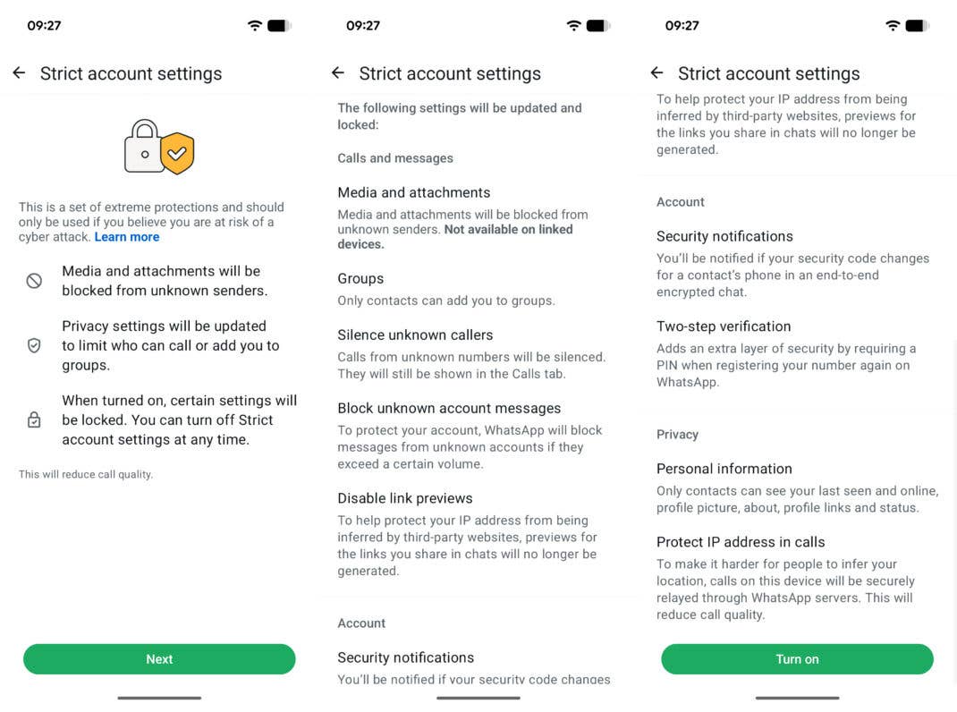This screenshot has height=712, width=957.
Task: Open the Security notifications setting
Action: click(724, 236)
